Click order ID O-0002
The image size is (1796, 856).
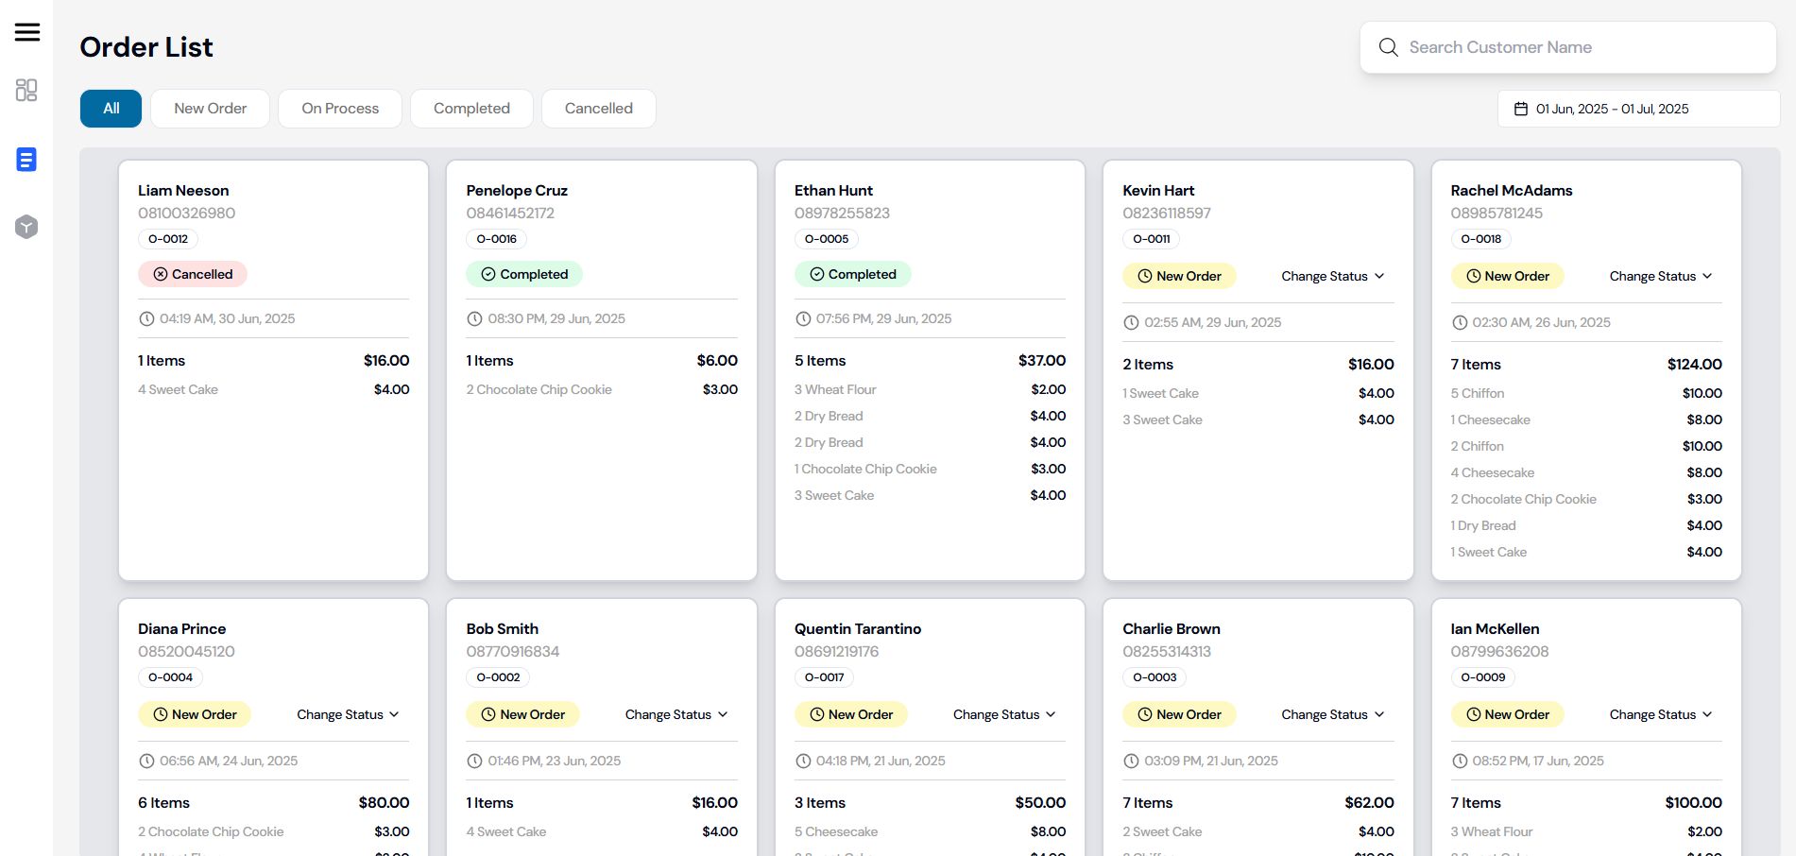(x=498, y=677)
